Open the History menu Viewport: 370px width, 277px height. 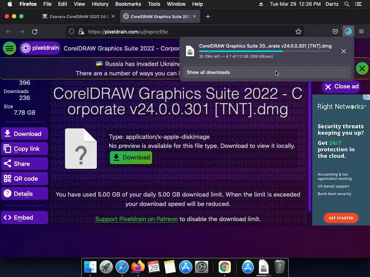tap(100, 4)
